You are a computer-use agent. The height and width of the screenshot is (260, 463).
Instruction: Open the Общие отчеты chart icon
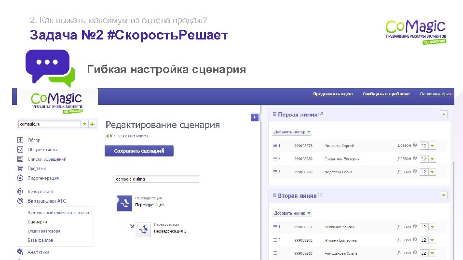(20, 149)
